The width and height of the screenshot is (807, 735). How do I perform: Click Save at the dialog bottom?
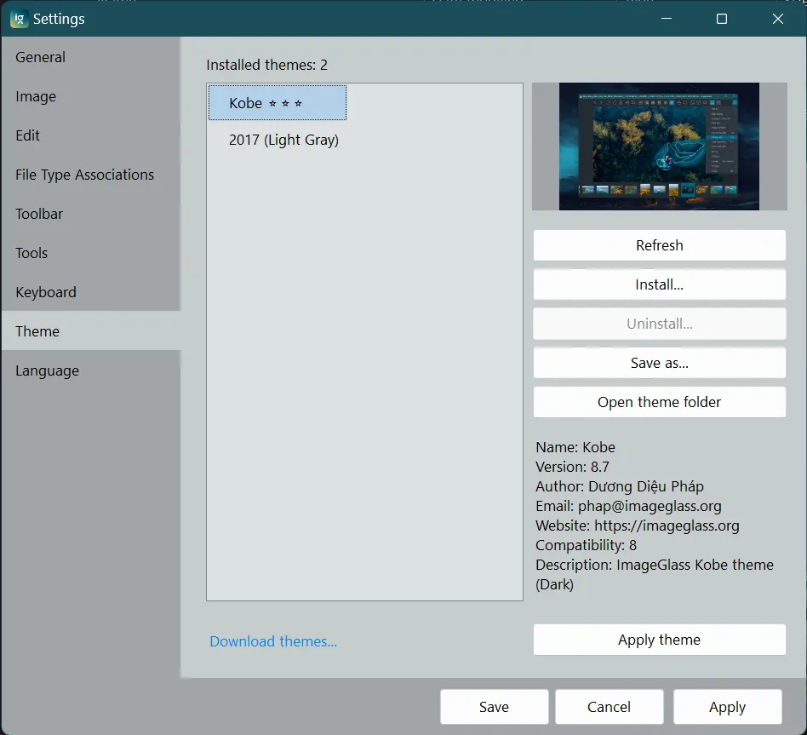click(494, 707)
